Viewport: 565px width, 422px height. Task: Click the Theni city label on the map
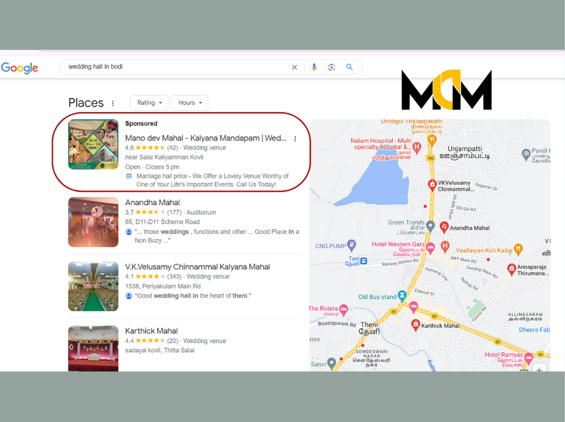click(369, 328)
